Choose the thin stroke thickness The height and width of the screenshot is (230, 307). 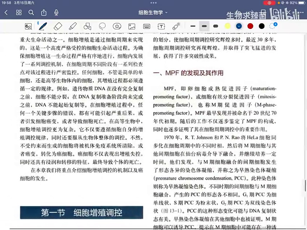(x=193, y=26)
